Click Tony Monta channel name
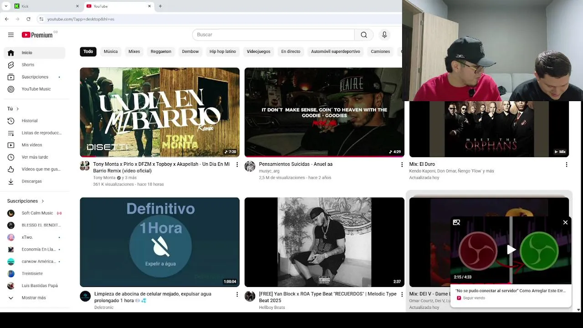Screen dimensions: 583x328 [104, 178]
